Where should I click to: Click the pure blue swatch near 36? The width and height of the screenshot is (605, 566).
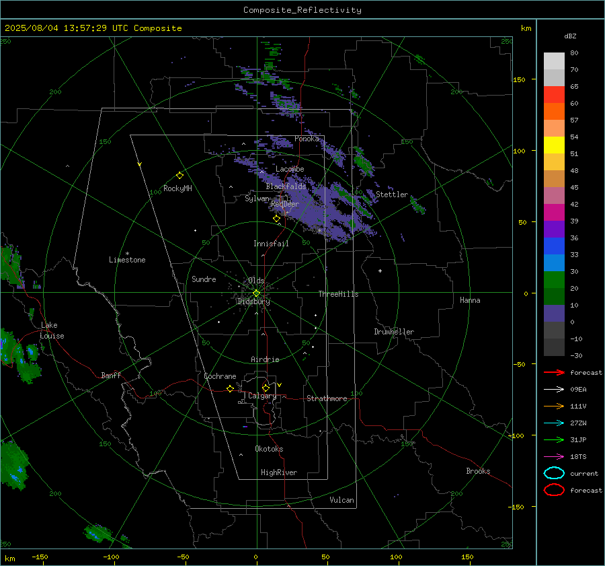coord(554,246)
